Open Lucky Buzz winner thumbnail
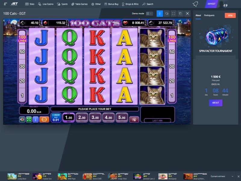The width and height of the screenshot is (241, 181). (12, 176)
